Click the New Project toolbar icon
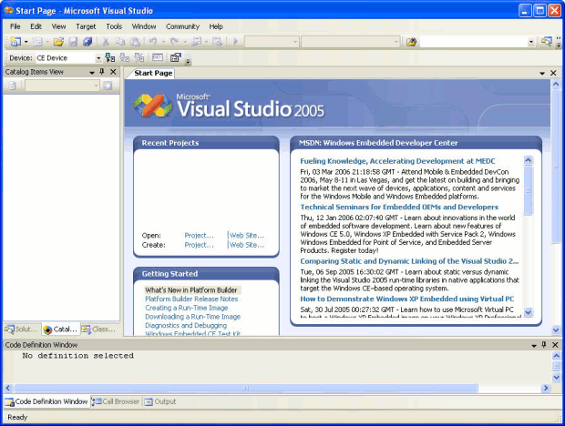 [15, 42]
